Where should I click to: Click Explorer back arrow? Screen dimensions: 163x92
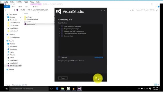coord(6,10)
